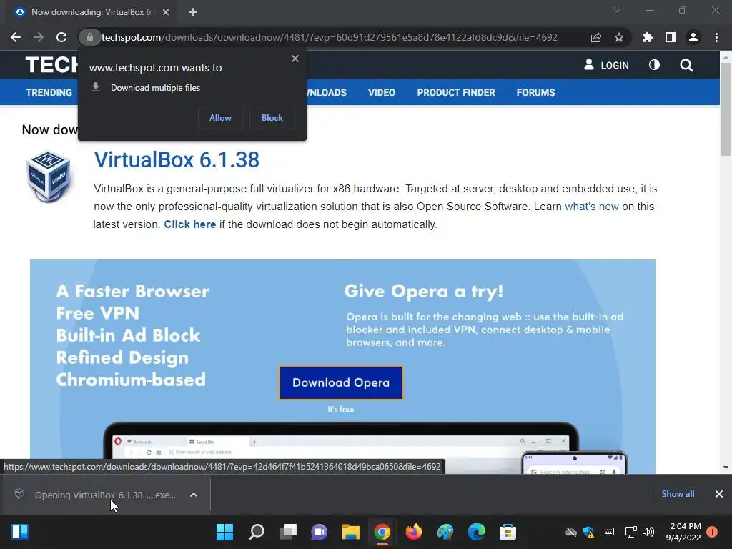Expand the download item chevron menu

[194, 495]
